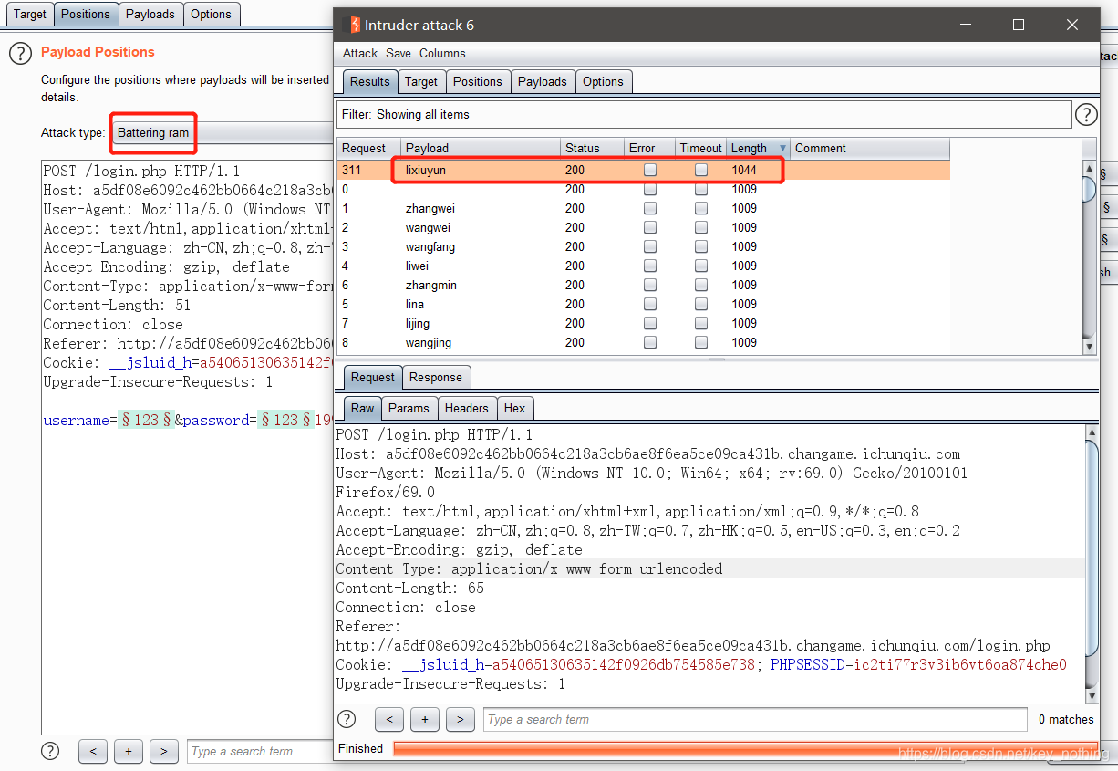The height and width of the screenshot is (771, 1118).
Task: Select the zhangwei payload row
Action: (643, 208)
